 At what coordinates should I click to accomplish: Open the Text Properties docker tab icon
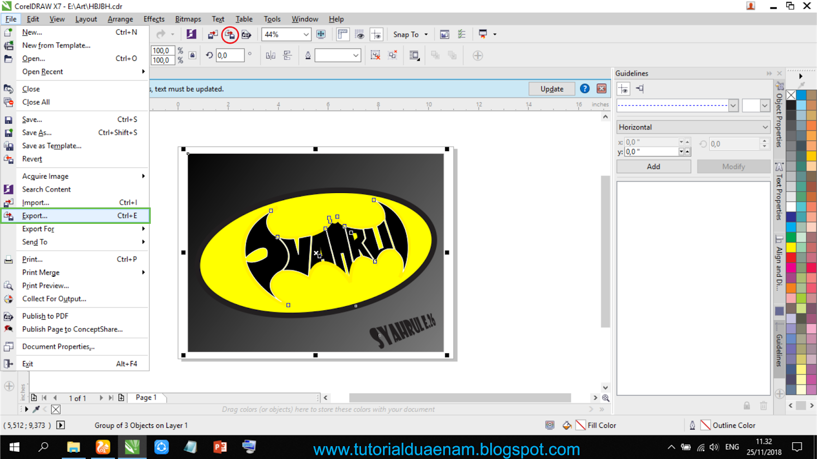[779, 166]
